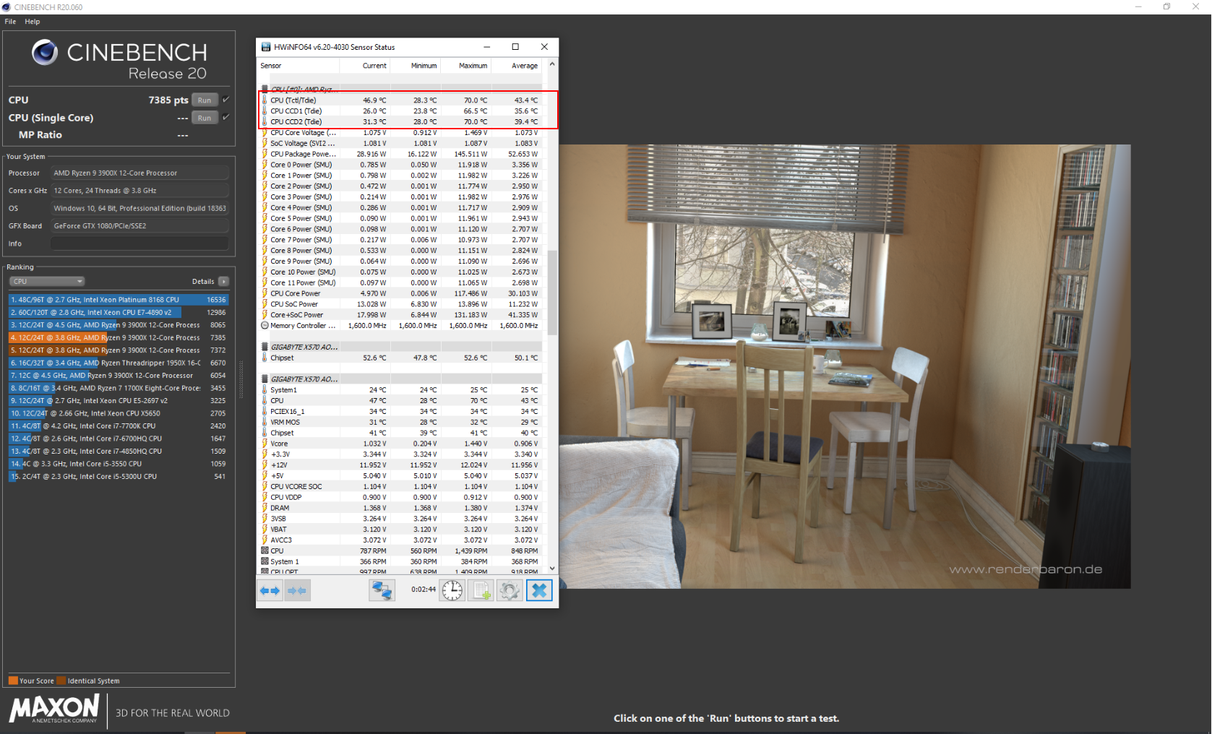Click the Maximum column header
The width and height of the screenshot is (1212, 734).
[466, 66]
